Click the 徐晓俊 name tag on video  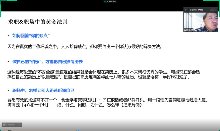190,30
